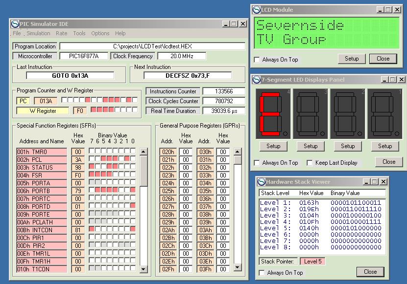Image resolution: width=407 pixels, height=284 pixels.
Task: Open the Simulation menu
Action: pos(38,33)
